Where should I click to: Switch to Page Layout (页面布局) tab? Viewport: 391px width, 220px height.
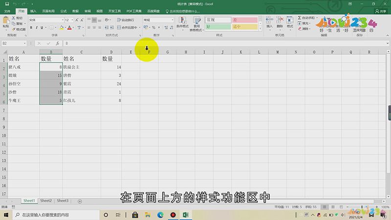[48, 11]
